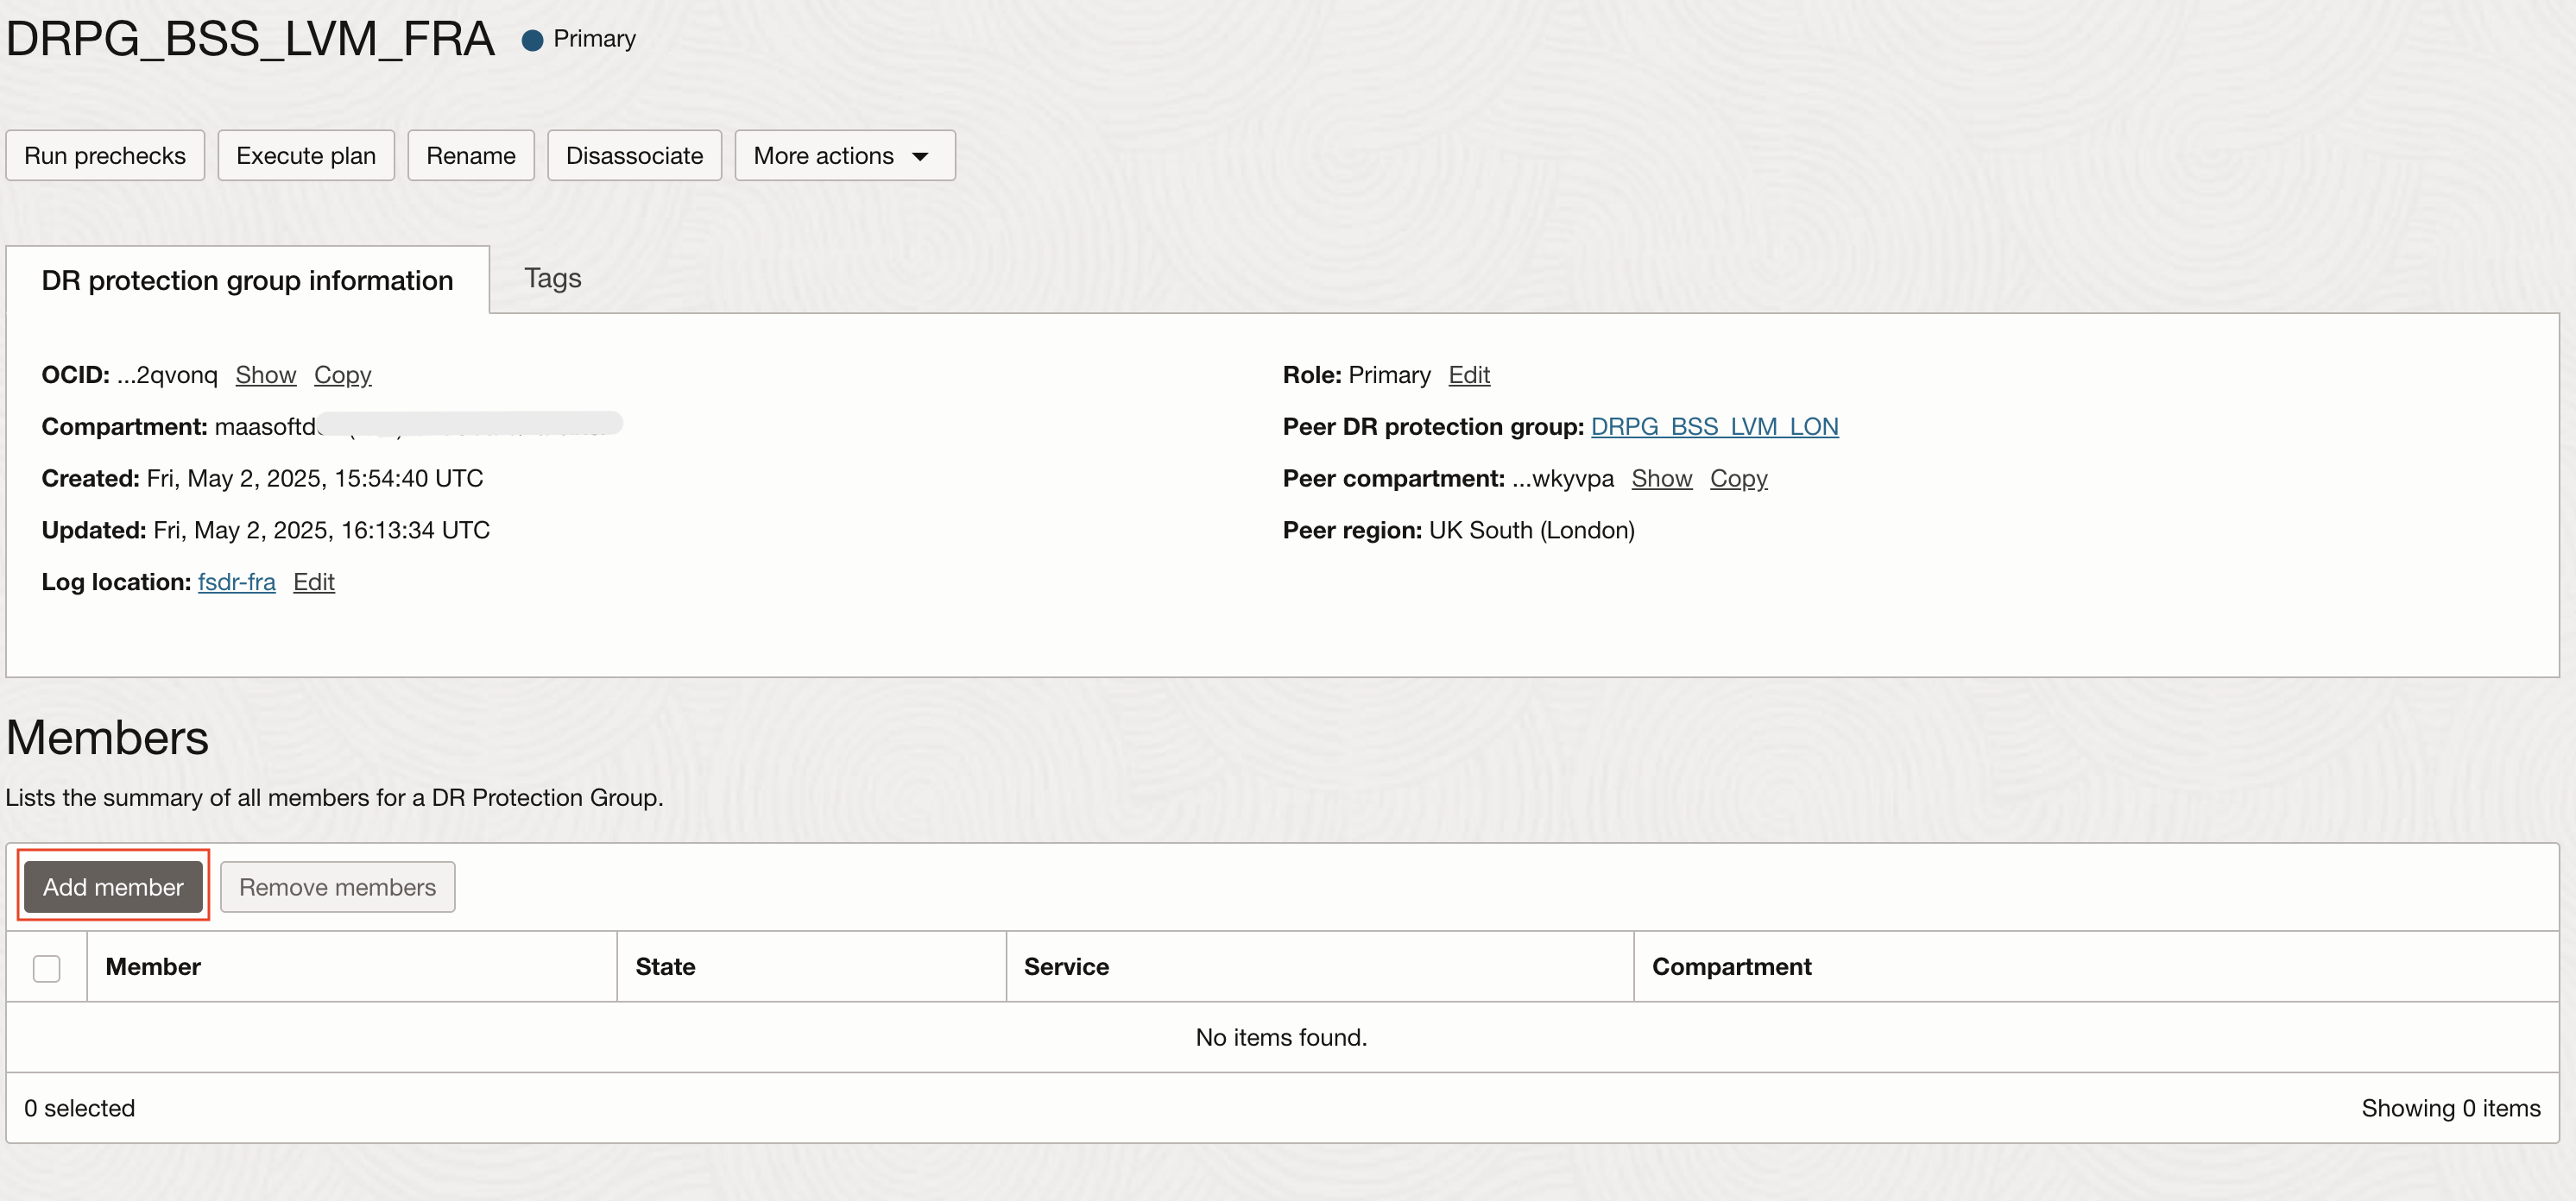
Task: Click the Execute plan button
Action: (x=305, y=156)
